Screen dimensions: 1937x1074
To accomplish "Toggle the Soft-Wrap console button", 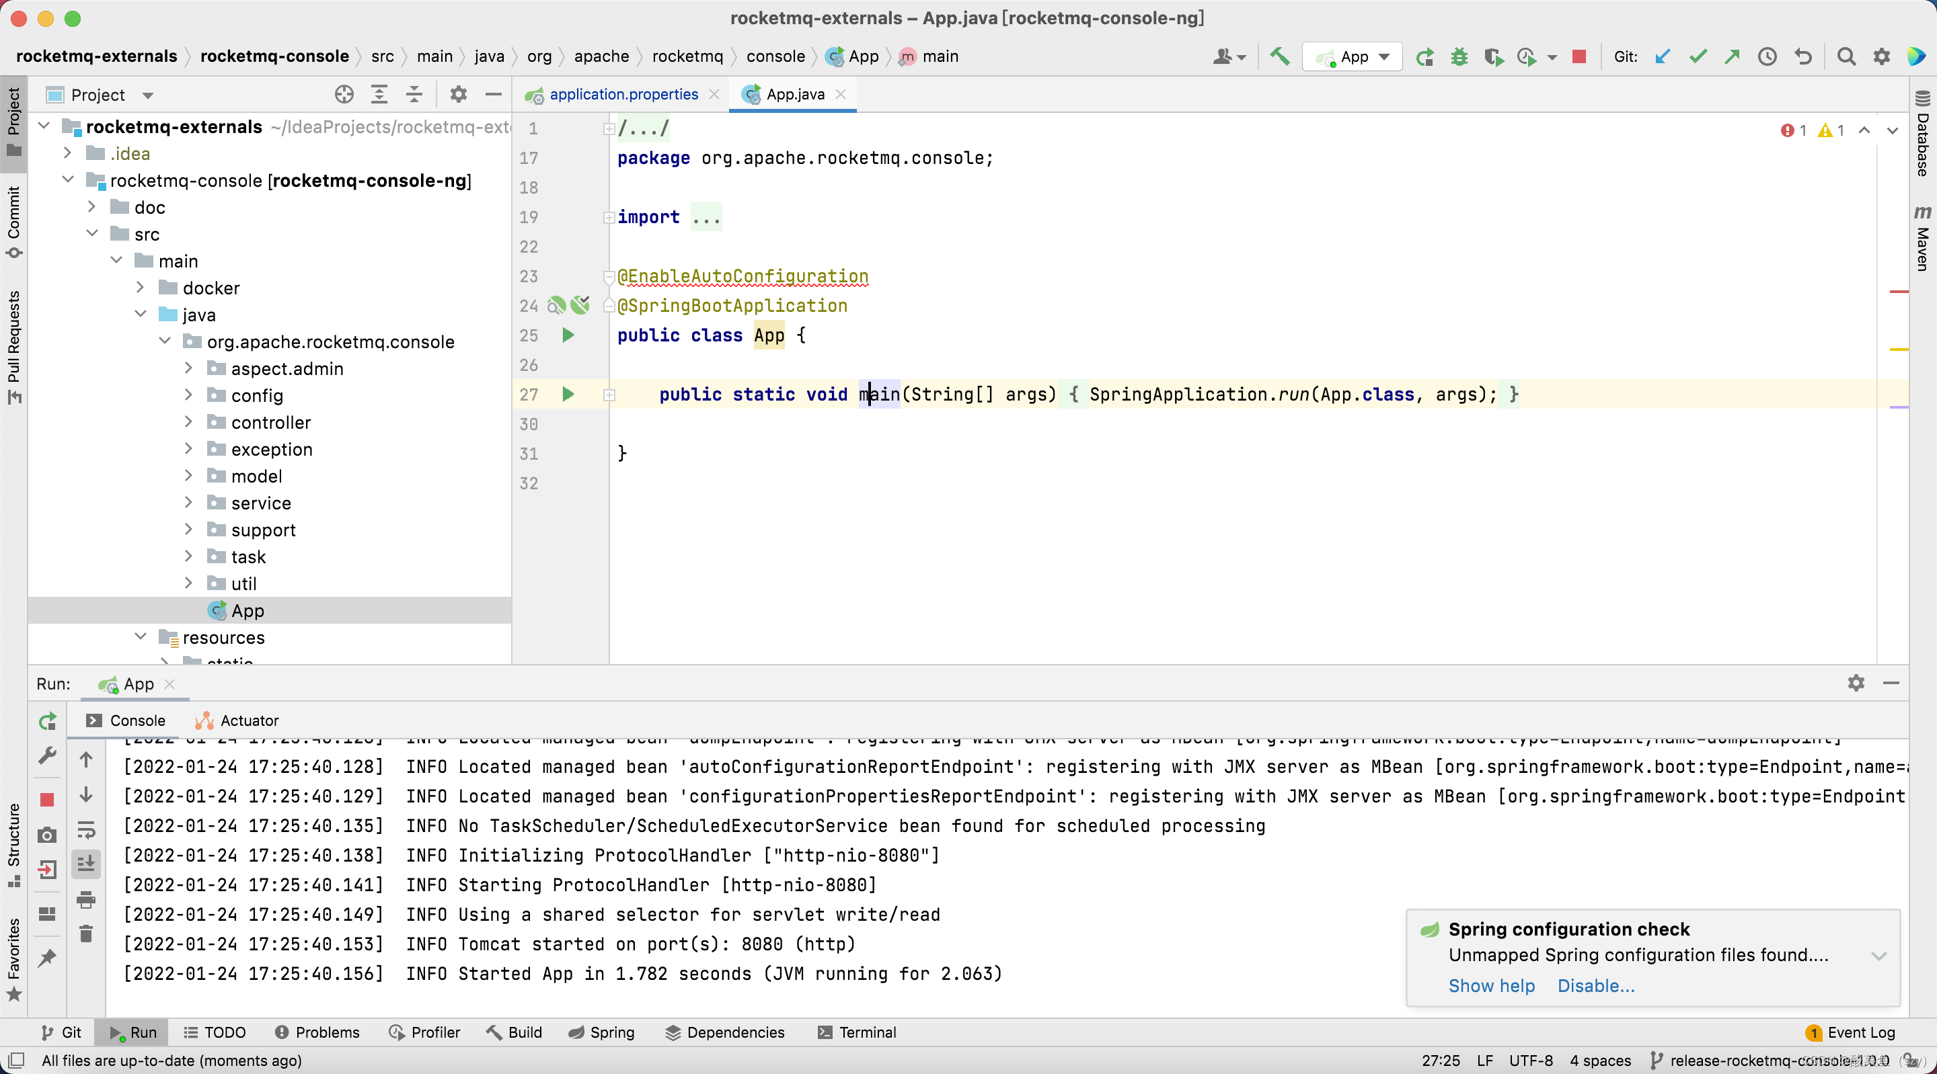I will coord(85,830).
